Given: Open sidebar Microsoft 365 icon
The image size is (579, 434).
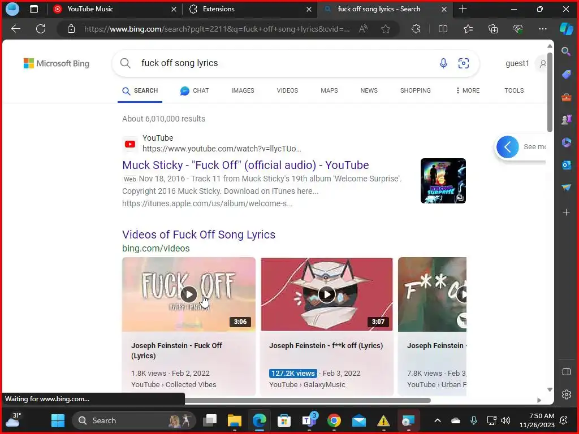Looking at the screenshot, I should coord(566,142).
